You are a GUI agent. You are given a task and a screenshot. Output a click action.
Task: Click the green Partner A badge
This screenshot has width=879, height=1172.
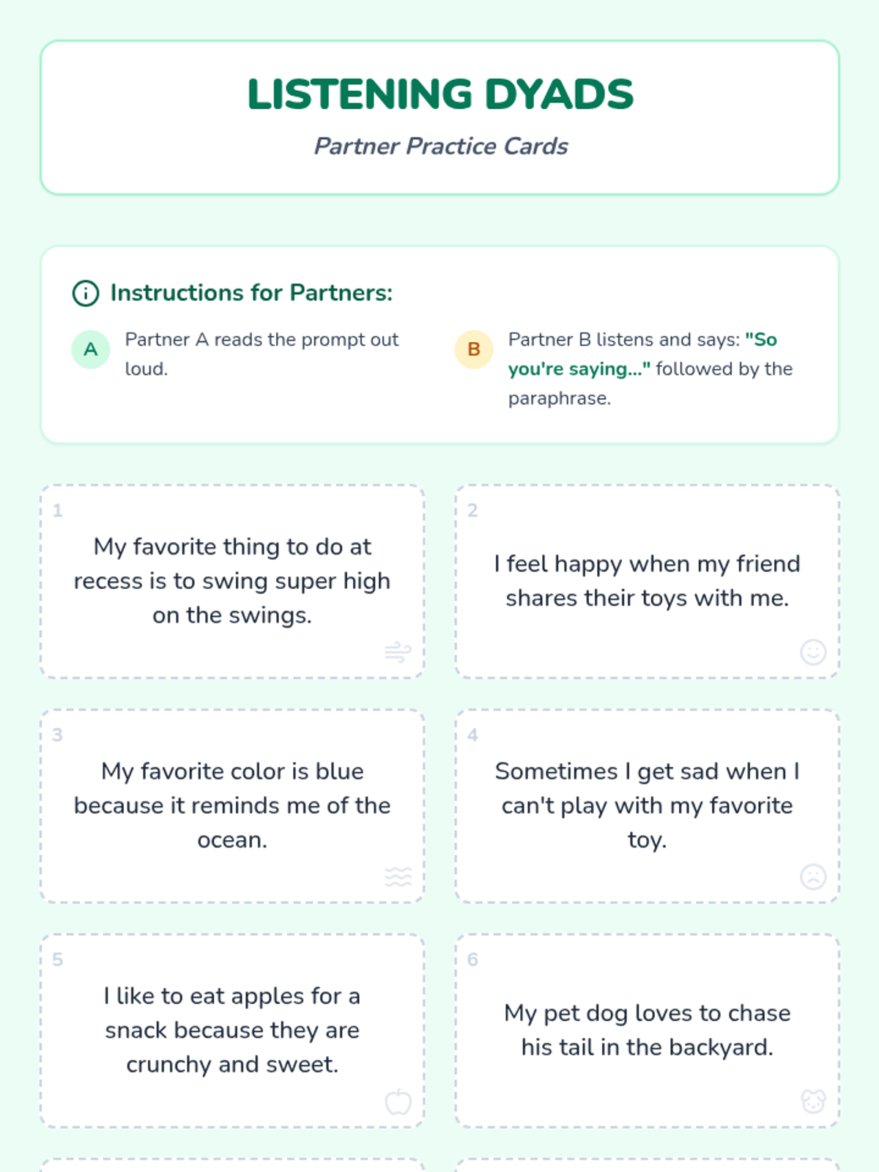[x=91, y=349]
